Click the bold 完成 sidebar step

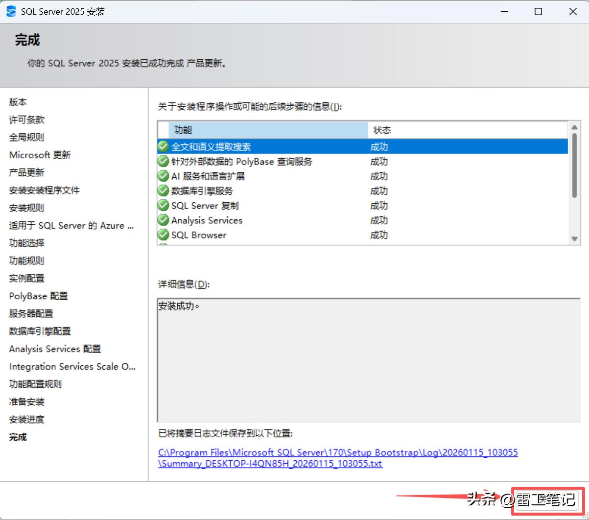[x=18, y=437]
